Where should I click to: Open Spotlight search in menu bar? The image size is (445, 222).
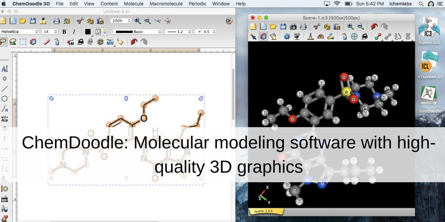click(x=421, y=3)
